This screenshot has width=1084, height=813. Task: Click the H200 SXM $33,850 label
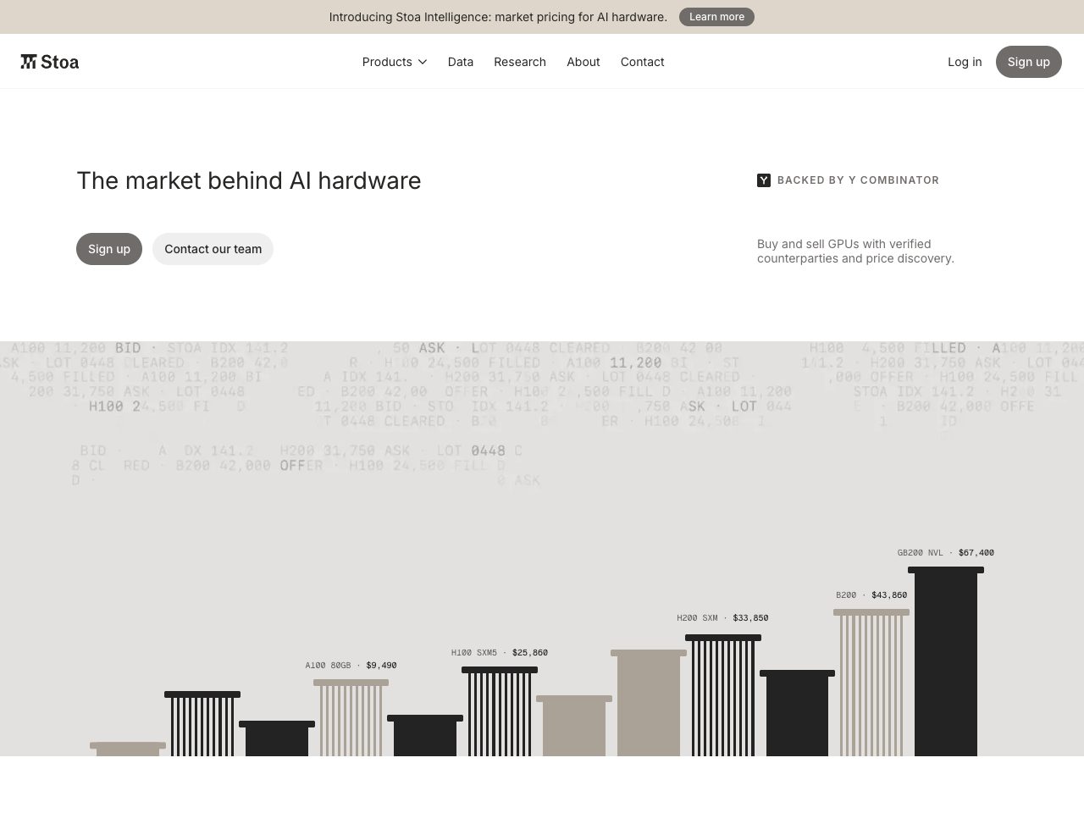(722, 618)
